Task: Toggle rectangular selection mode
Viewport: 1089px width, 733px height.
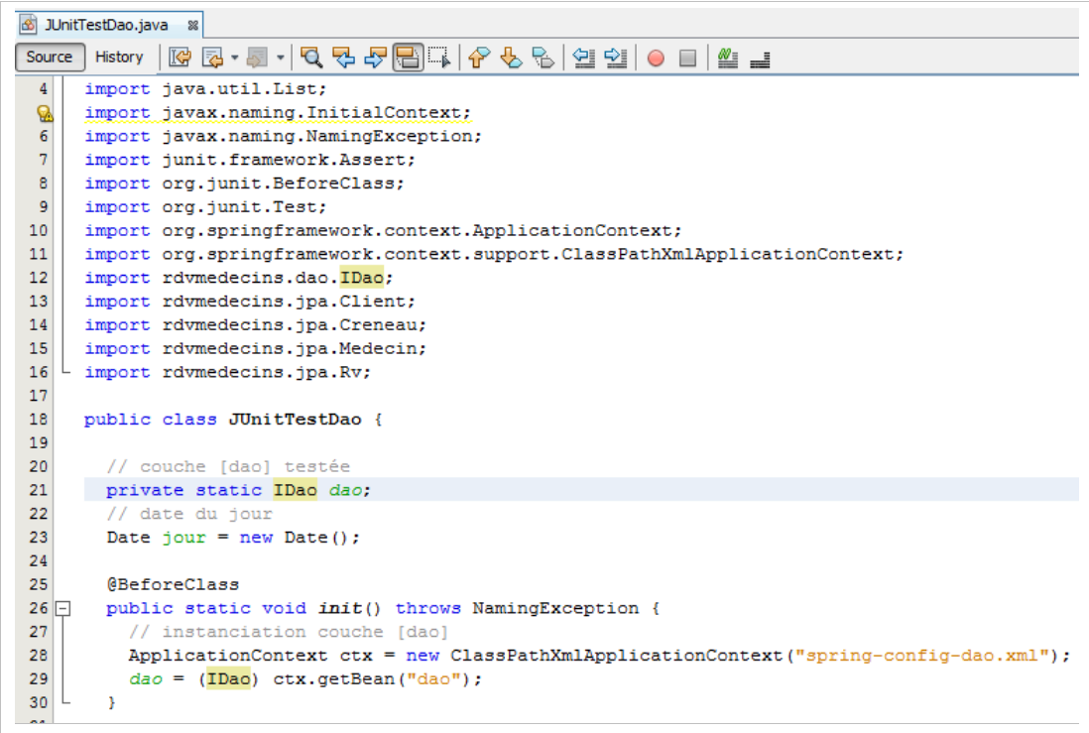Action: click(438, 58)
